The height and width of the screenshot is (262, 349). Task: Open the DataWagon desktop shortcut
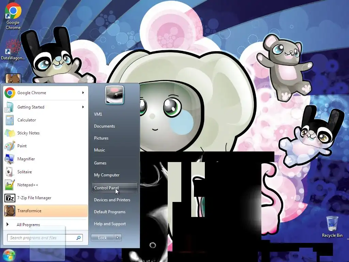coord(13,50)
